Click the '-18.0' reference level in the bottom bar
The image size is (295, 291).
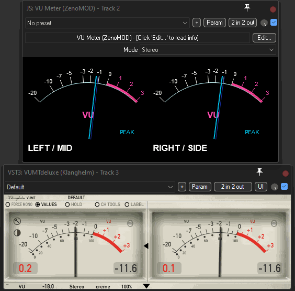(48, 286)
